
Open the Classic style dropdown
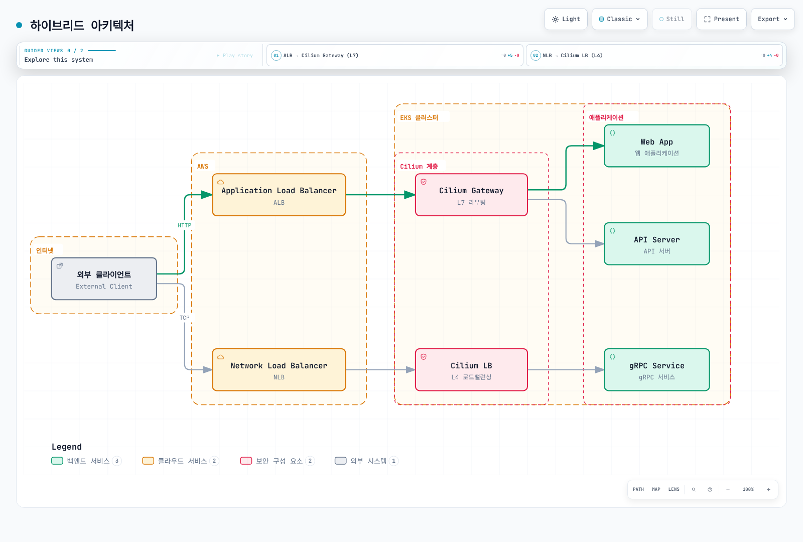pos(620,19)
